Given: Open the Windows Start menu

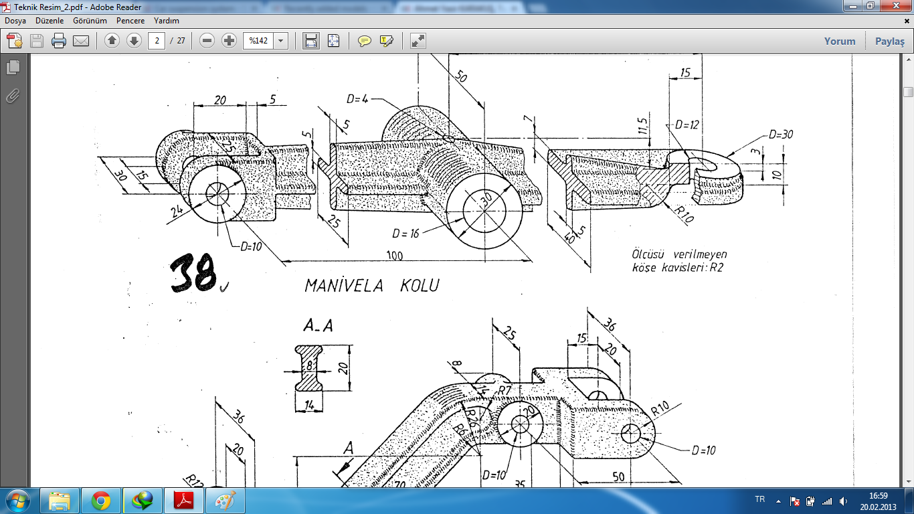Looking at the screenshot, I should click(x=18, y=501).
